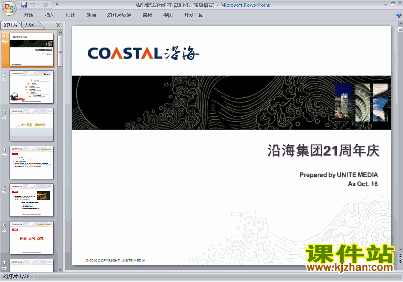
Task: Select the partially visible slide 7 thumbnail
Action: pyautogui.click(x=31, y=266)
